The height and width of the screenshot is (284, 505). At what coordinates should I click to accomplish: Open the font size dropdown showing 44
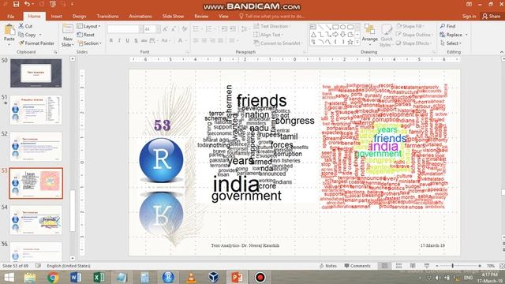[x=158, y=29]
